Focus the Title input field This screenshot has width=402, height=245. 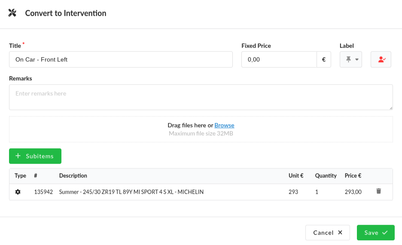tap(121, 60)
